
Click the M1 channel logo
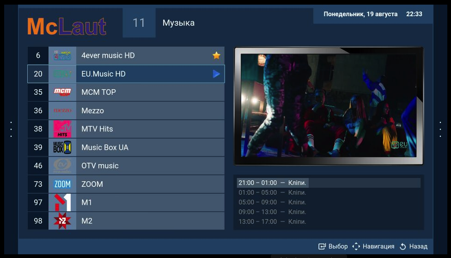pyautogui.click(x=62, y=203)
